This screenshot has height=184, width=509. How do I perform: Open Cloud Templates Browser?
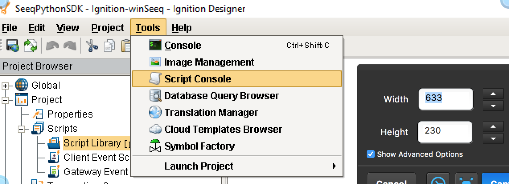[223, 129]
